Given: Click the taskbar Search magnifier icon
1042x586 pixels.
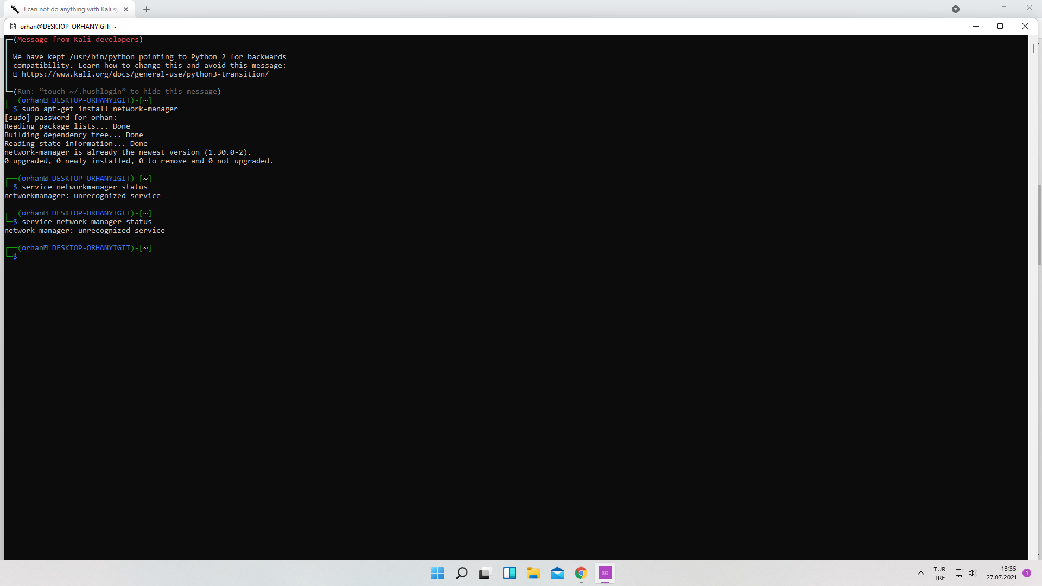Looking at the screenshot, I should click(462, 574).
